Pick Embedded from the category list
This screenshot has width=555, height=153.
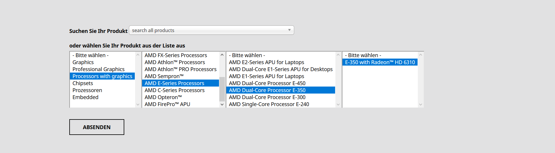85,97
